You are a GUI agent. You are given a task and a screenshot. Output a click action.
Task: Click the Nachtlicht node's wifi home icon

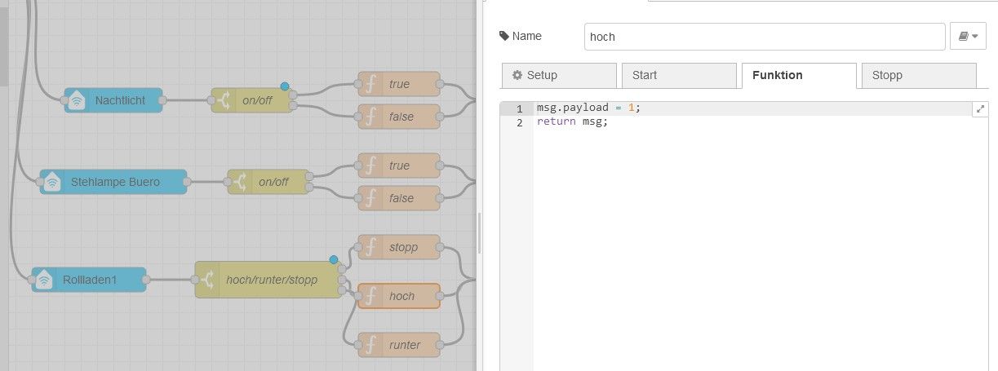(x=77, y=100)
